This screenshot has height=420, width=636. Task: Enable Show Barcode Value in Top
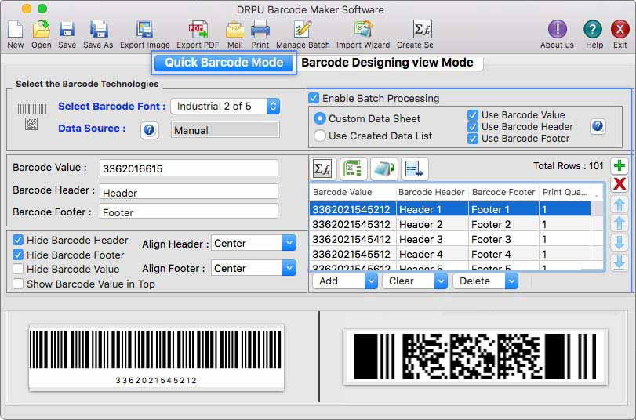[18, 284]
